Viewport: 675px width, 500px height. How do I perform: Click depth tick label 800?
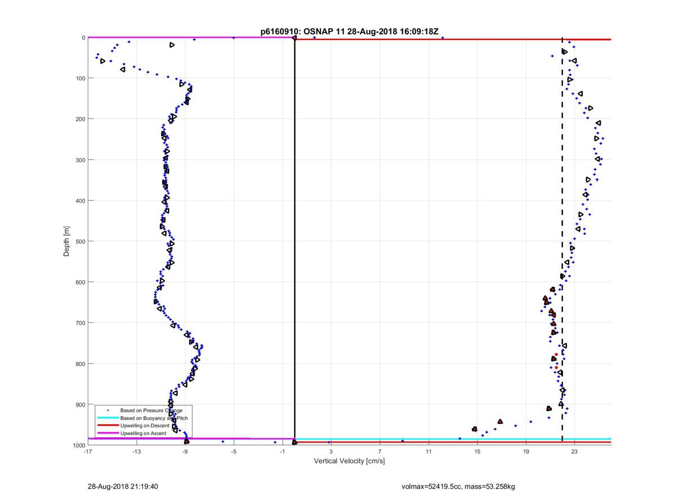tap(80, 364)
